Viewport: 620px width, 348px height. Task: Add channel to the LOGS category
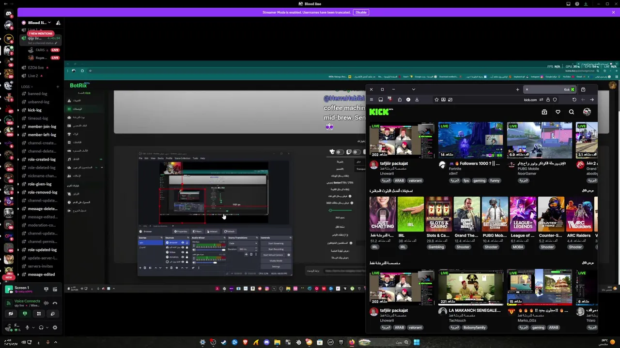pyautogui.click(x=57, y=87)
